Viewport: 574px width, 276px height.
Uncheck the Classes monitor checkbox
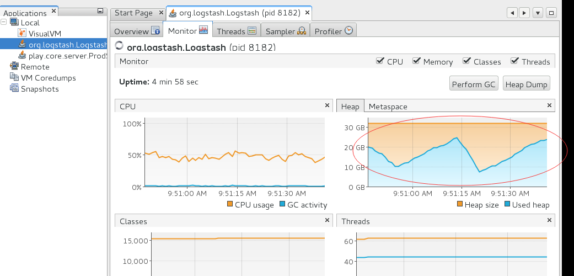pos(466,61)
